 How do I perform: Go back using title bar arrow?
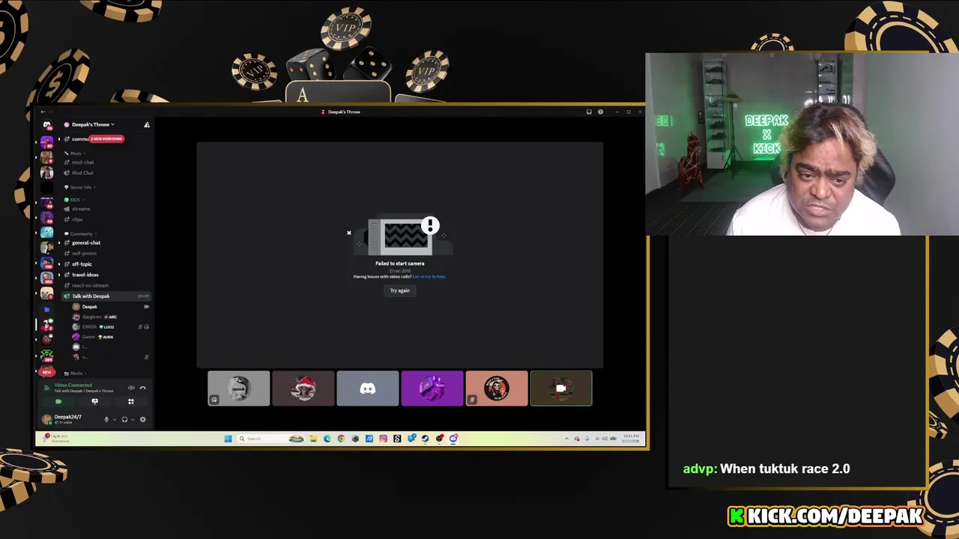[43, 112]
